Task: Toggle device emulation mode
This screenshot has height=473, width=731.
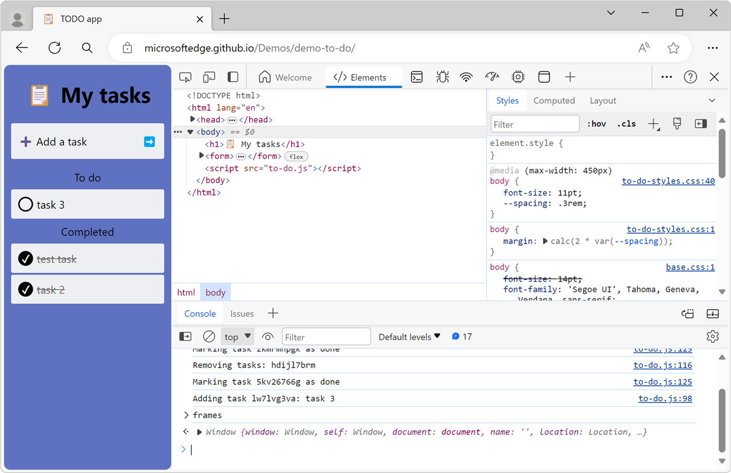Action: tap(209, 77)
